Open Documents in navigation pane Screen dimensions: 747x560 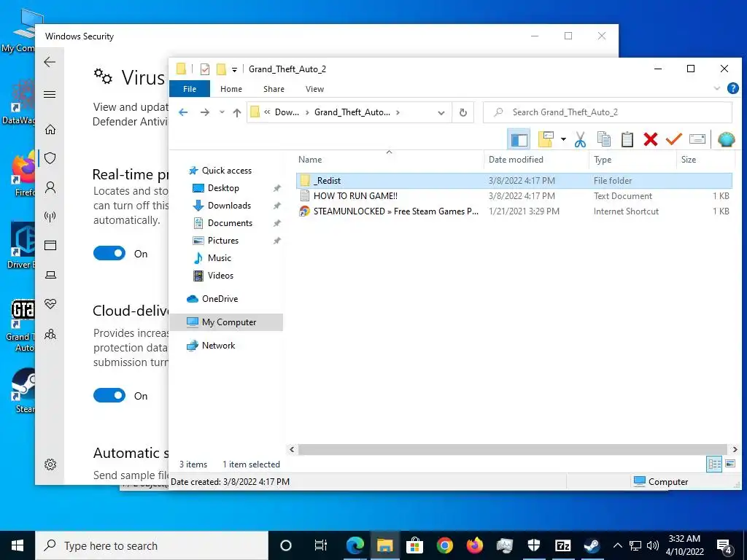[230, 223]
